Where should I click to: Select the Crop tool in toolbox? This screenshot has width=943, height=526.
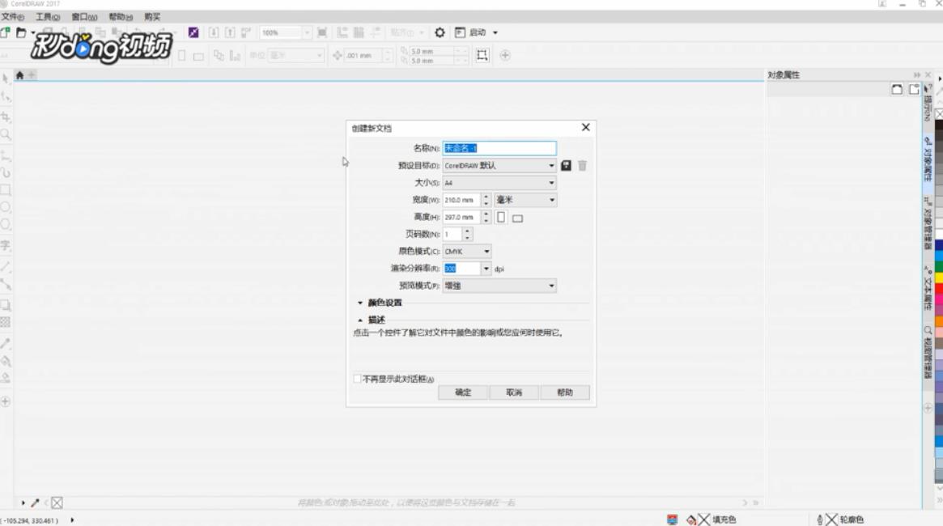[6, 117]
